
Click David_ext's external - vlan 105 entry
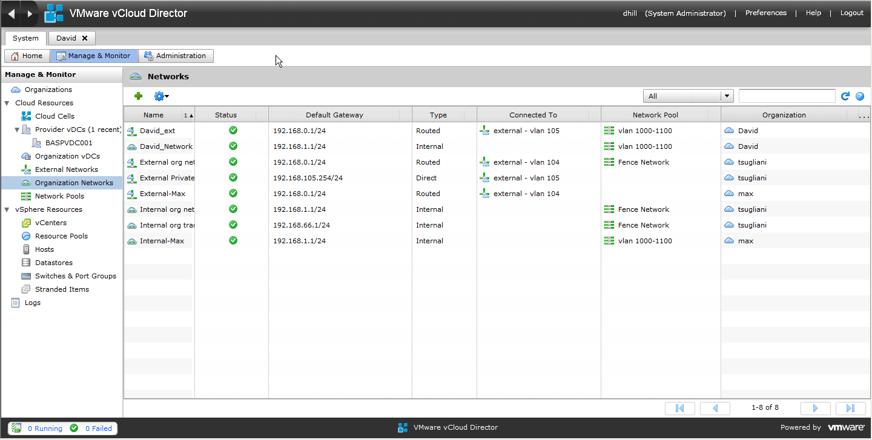526,131
